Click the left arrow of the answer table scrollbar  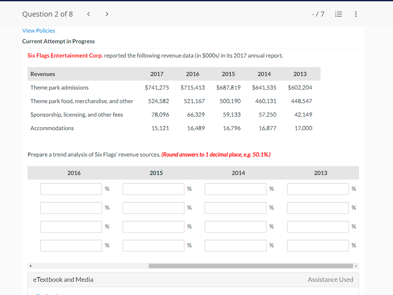click(x=30, y=265)
